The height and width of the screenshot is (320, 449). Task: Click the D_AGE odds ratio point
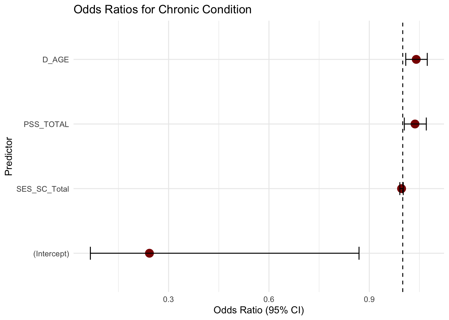pos(416,60)
